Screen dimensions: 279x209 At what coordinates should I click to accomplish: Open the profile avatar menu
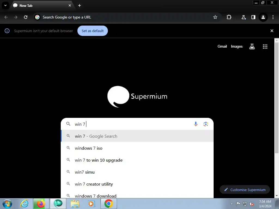pos(263,17)
